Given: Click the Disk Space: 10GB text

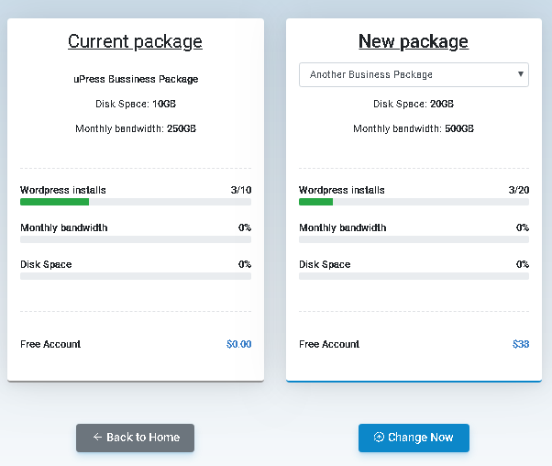Looking at the screenshot, I should (x=136, y=104).
